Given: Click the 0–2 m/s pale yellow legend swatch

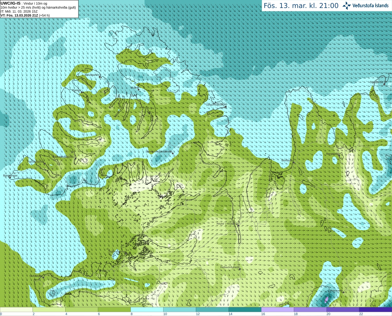Looking at the screenshot, I should (16, 310).
